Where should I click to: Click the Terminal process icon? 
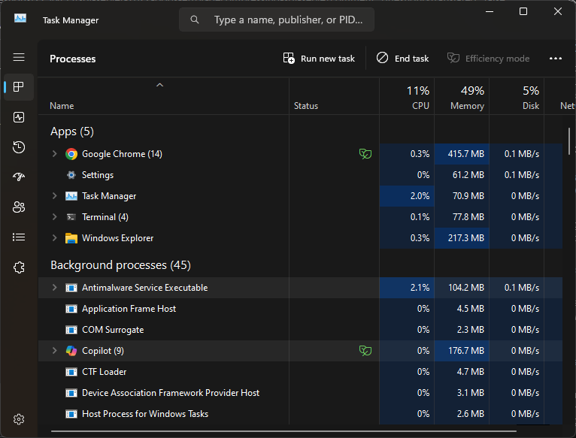click(x=71, y=217)
